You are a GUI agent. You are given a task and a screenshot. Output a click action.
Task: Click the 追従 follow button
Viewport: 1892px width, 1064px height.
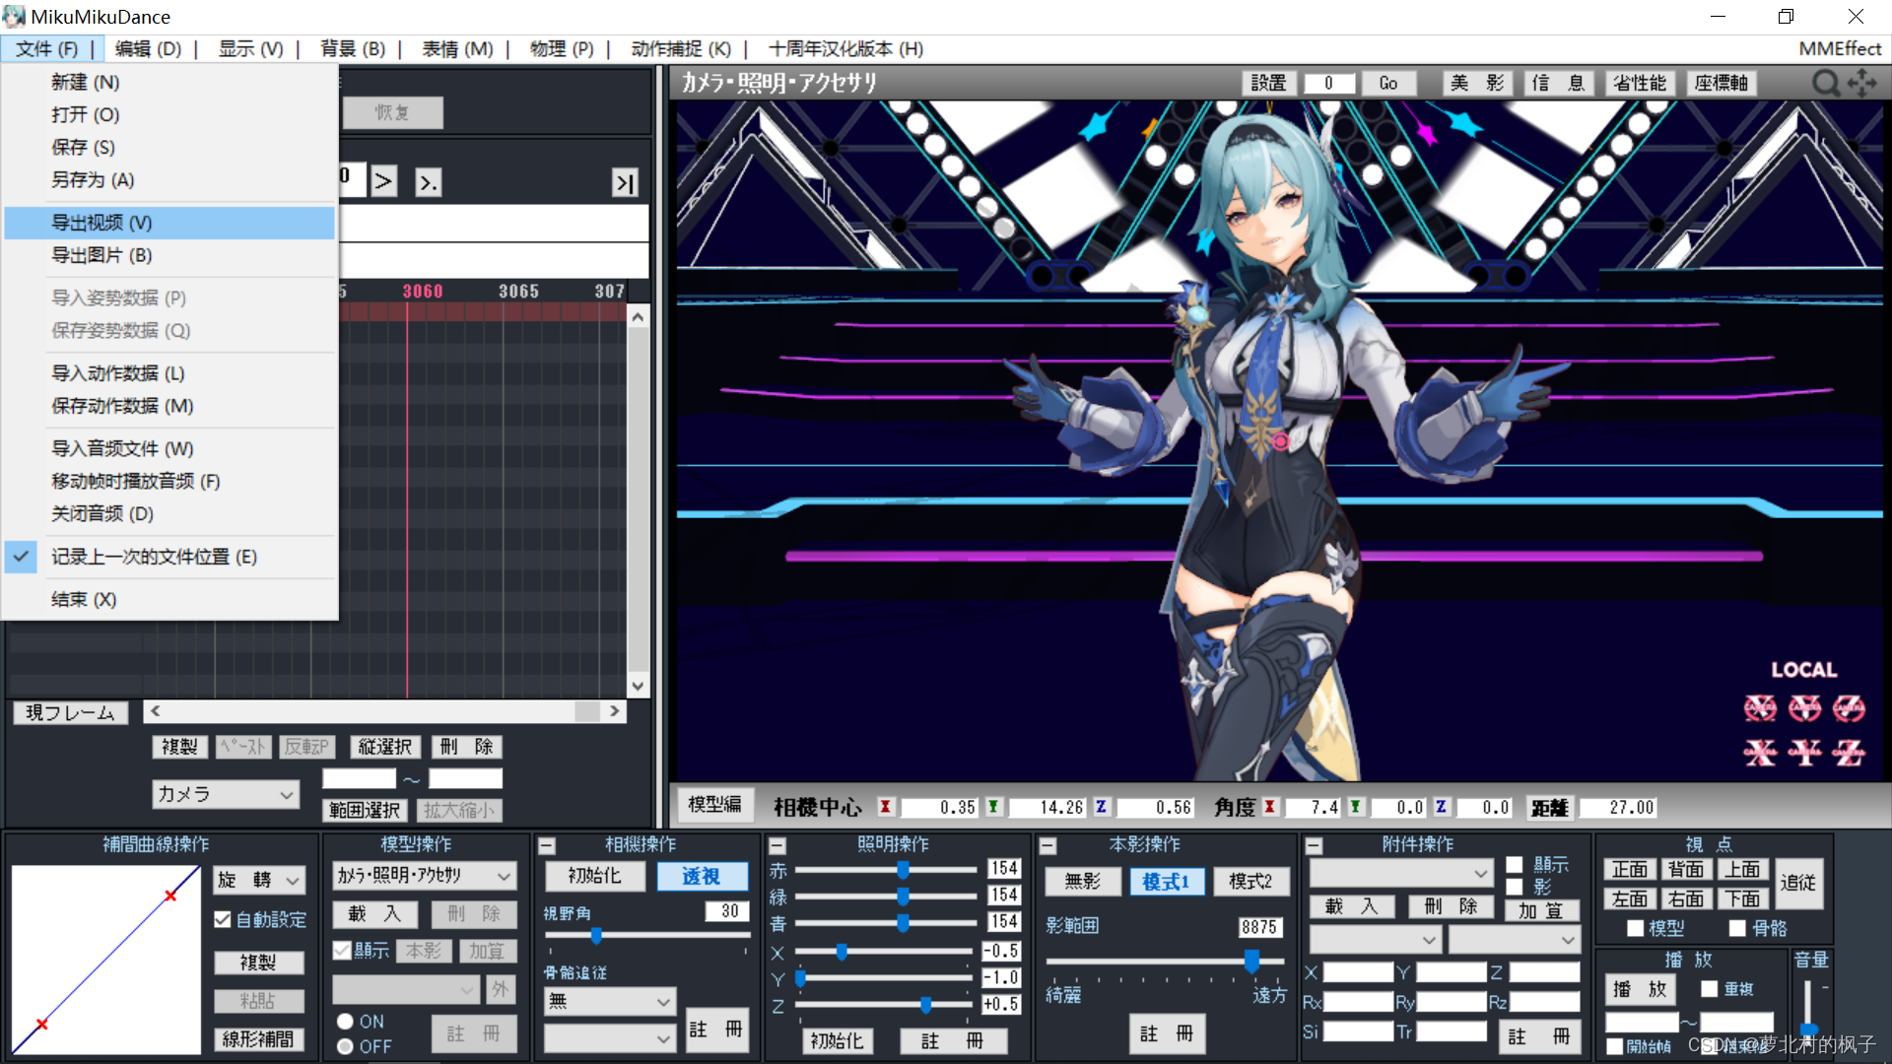[x=1797, y=883]
